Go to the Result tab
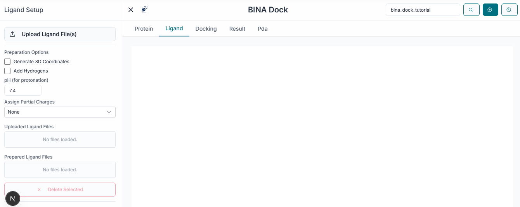 (x=237, y=29)
